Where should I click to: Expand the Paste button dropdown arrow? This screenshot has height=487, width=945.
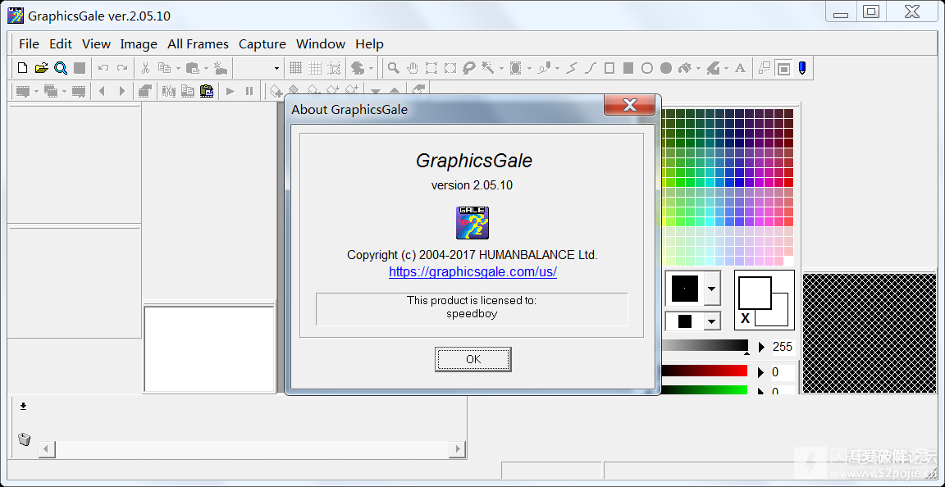(x=206, y=69)
